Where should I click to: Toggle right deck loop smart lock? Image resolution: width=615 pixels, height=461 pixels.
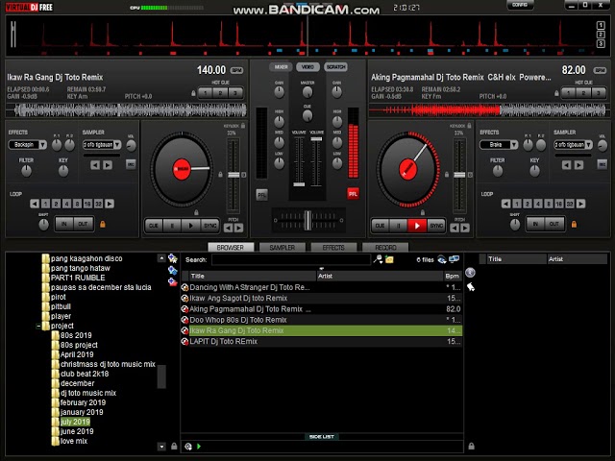click(x=574, y=224)
